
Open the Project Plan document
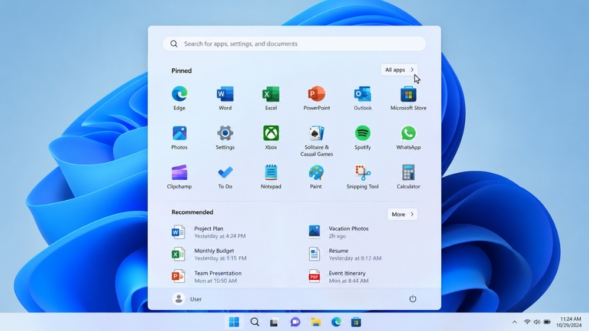(209, 232)
